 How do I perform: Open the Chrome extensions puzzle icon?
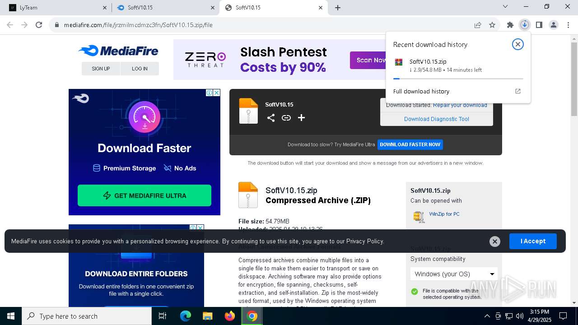510,25
